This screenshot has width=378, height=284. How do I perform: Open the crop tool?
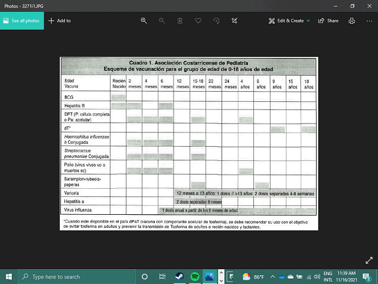(x=234, y=21)
